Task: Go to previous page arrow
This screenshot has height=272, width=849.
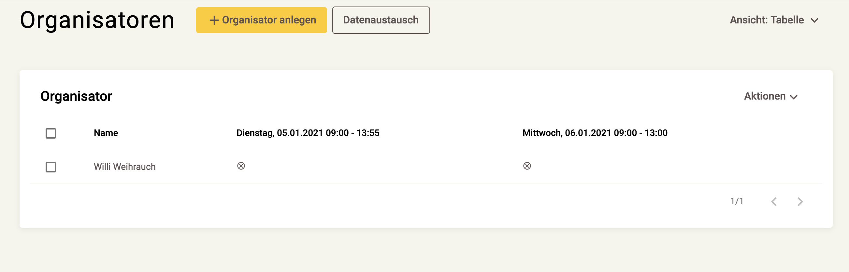Action: [774, 201]
